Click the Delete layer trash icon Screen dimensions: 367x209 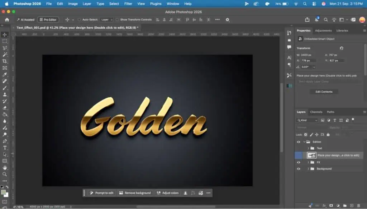358,206
